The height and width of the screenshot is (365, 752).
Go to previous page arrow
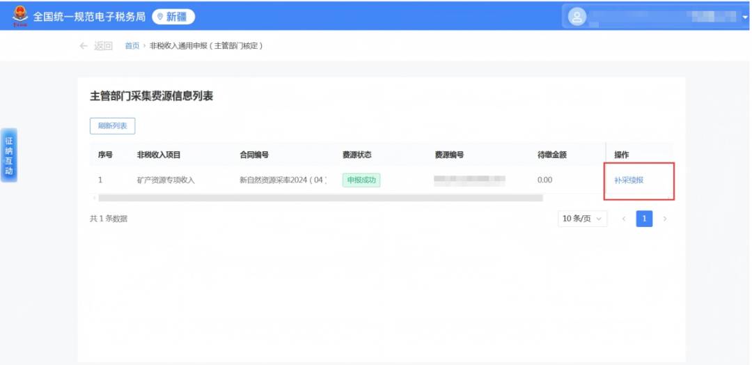tap(624, 219)
